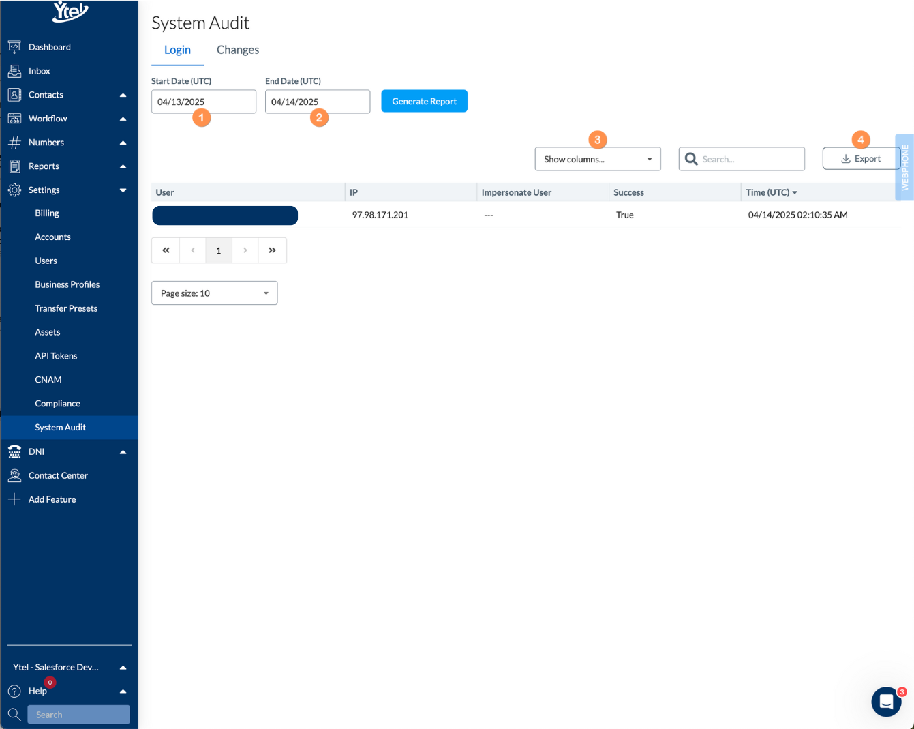914x729 pixels.
Task: Expand the Help menu arrow
Action: [123, 691]
